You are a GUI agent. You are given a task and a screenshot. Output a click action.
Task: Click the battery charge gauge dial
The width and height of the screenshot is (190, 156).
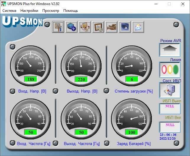131,119
